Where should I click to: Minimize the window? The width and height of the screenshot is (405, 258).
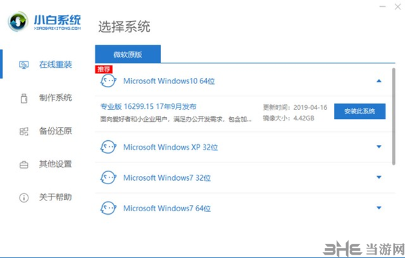tap(383, 6)
